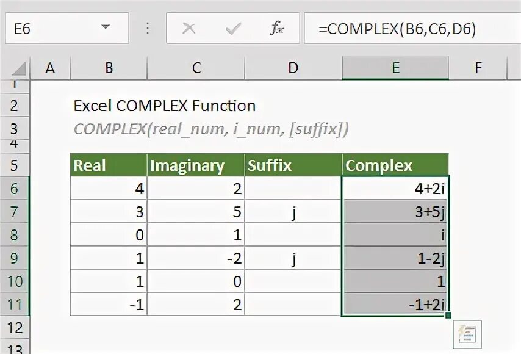Click the Enter checkmark icon in formula bar
This screenshot has height=354, width=521.
(233, 29)
